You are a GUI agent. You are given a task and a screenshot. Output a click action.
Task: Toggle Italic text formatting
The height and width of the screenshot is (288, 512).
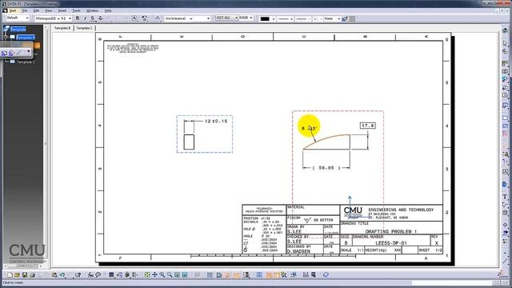[x=86, y=18]
